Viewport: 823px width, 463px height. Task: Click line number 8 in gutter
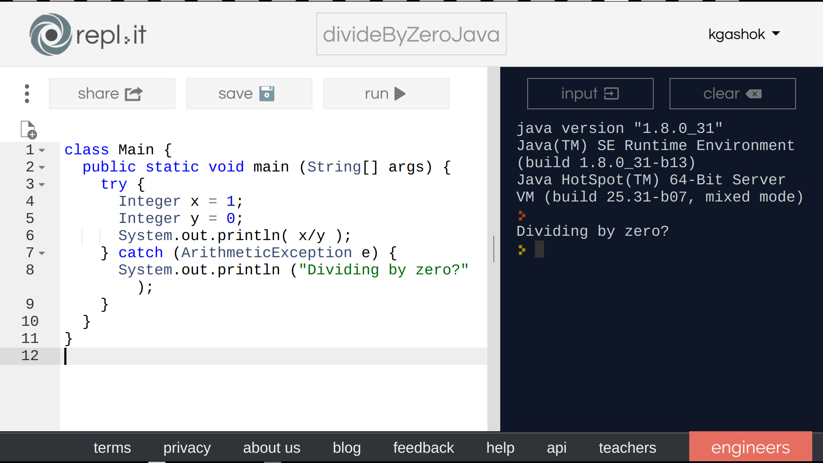pyautogui.click(x=30, y=270)
